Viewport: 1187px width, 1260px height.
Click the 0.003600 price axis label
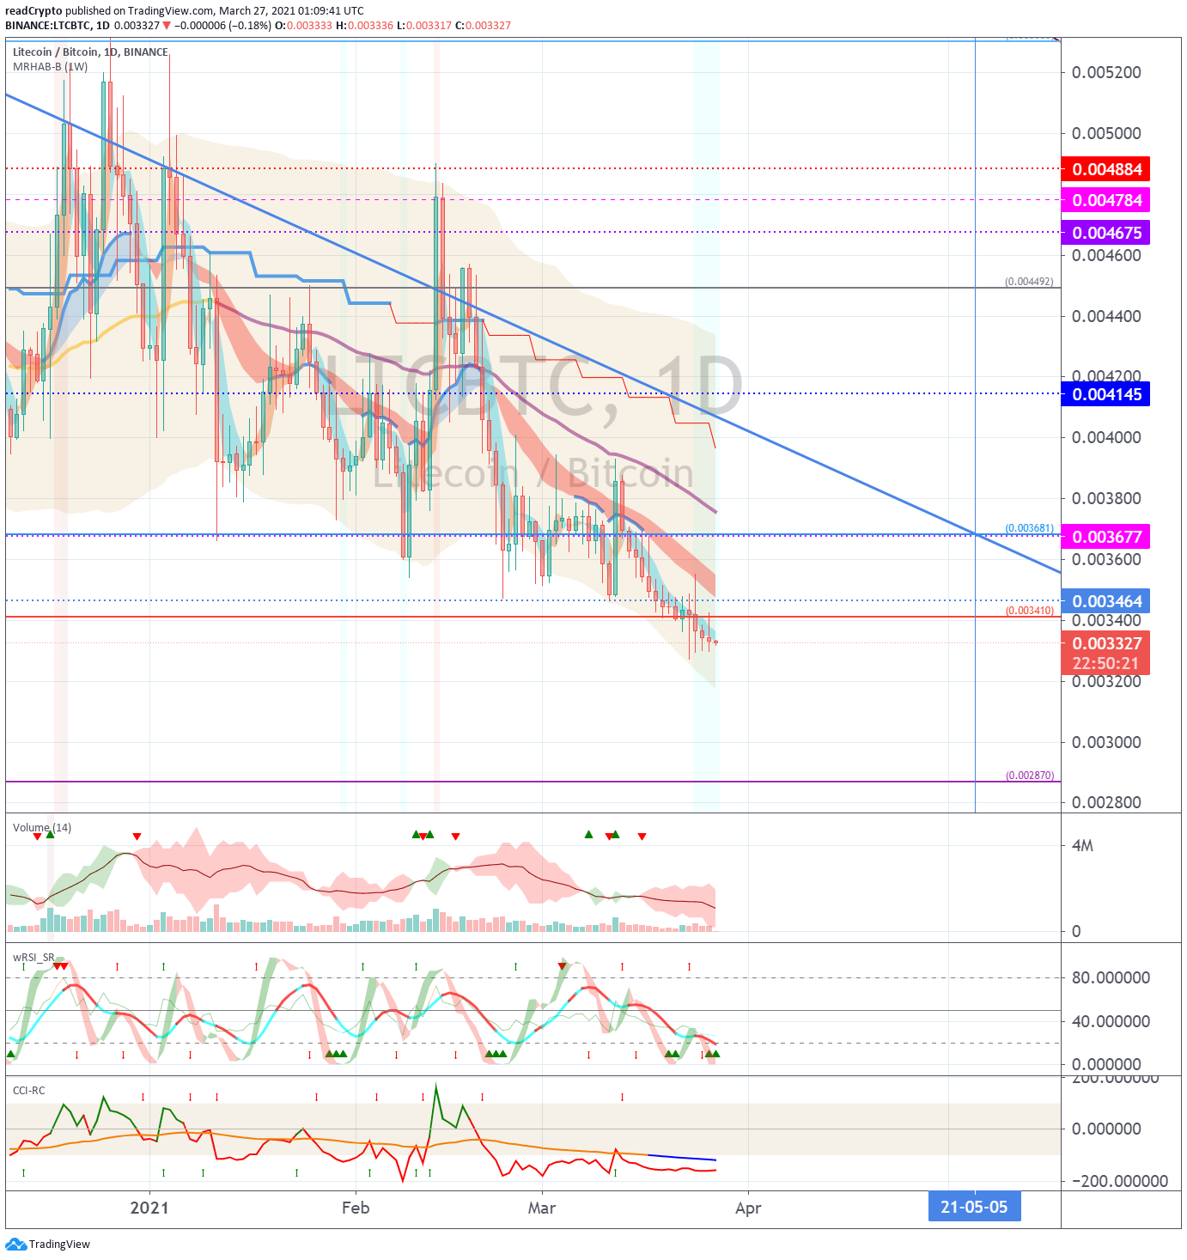click(x=1106, y=559)
